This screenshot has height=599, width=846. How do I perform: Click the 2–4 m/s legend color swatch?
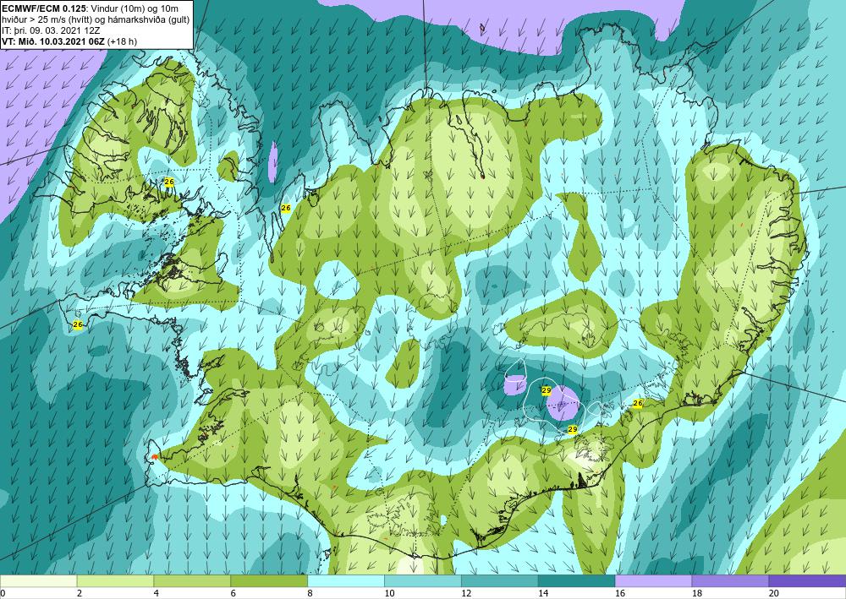pyautogui.click(x=115, y=580)
